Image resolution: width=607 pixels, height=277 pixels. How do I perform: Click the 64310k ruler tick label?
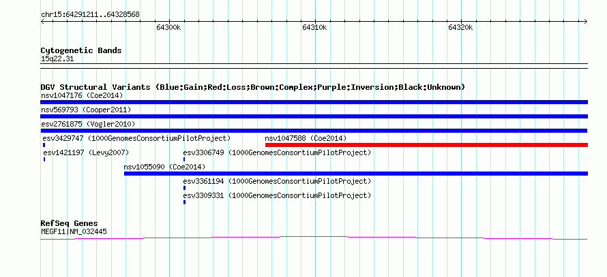coord(314,27)
